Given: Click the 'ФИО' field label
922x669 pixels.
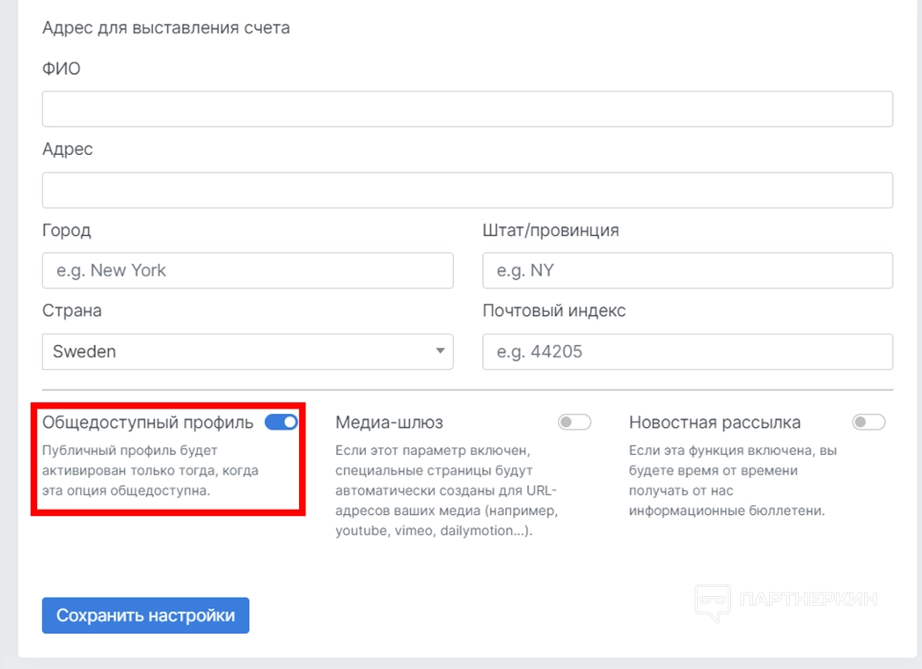Looking at the screenshot, I should point(62,69).
